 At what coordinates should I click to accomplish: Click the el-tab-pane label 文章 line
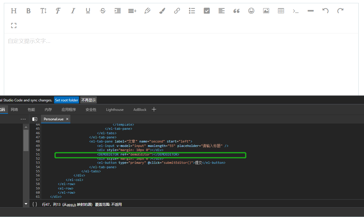(x=141, y=141)
